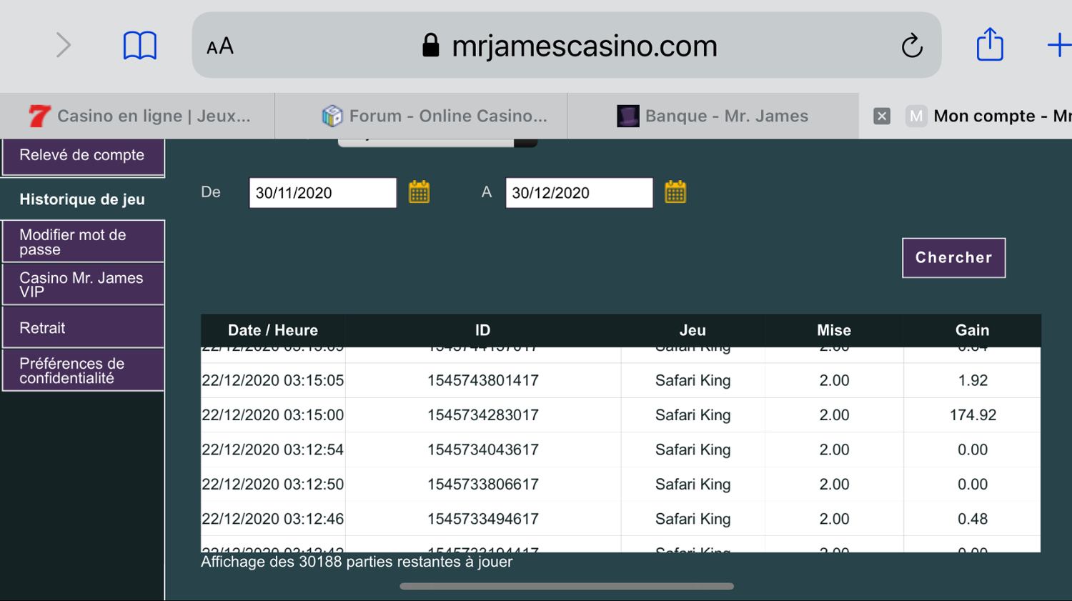Add a new tab with plus icon
Image resolution: width=1072 pixels, height=601 pixels.
point(1057,46)
